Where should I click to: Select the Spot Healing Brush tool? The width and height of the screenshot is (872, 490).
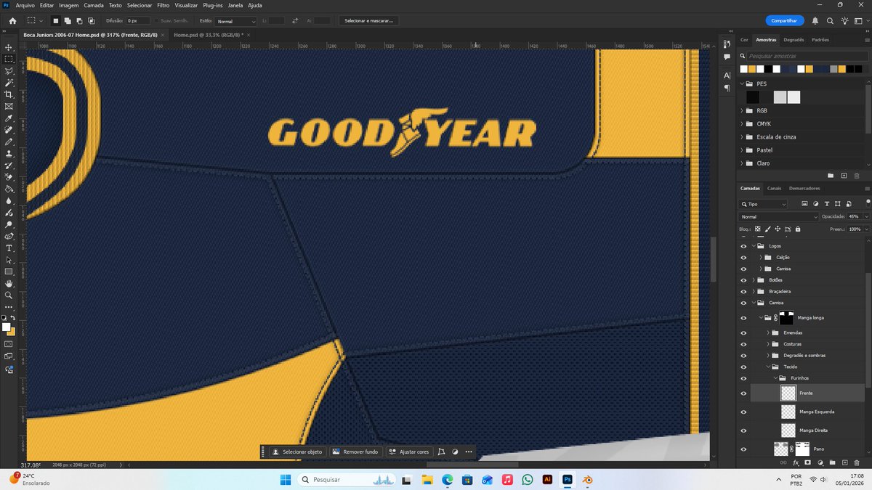9,130
